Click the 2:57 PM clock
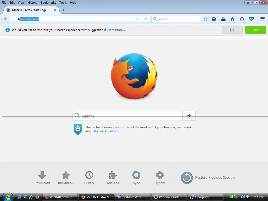The height and width of the screenshot is (201, 268). pyautogui.click(x=258, y=197)
